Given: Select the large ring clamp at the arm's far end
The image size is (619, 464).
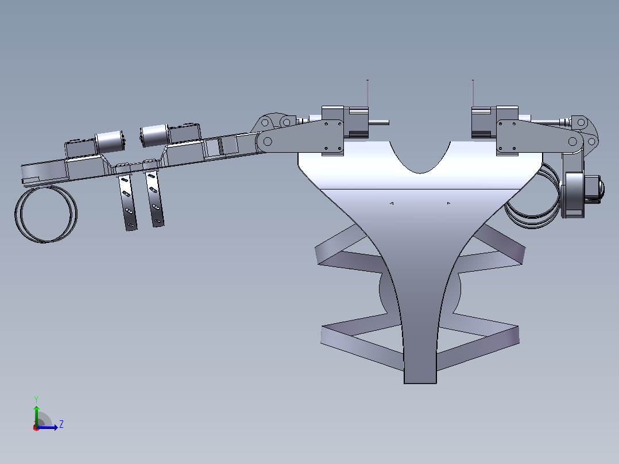Looking at the screenshot, I should tap(46, 214).
